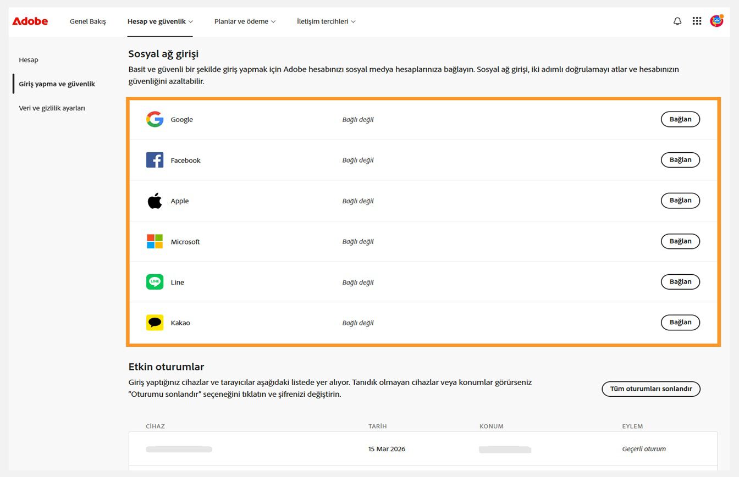Expand the İletişim tercihleri dropdown
Image resolution: width=739 pixels, height=477 pixels.
point(326,21)
